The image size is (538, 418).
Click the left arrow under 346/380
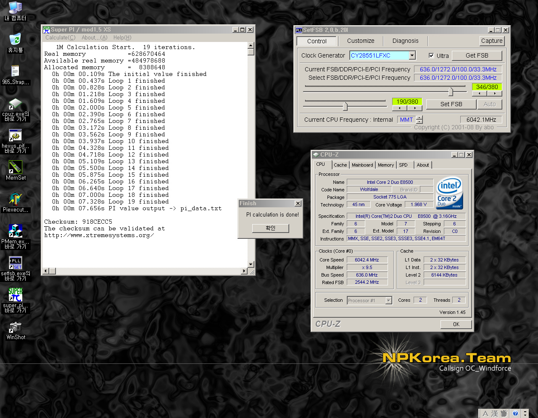pos(480,94)
